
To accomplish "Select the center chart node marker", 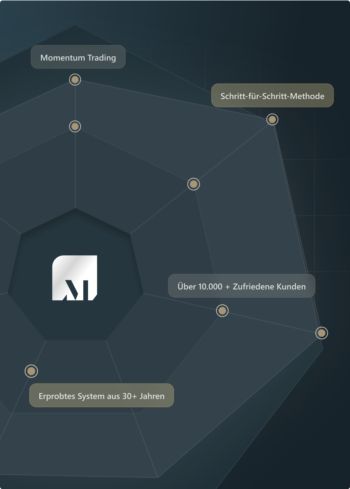I will click(193, 184).
